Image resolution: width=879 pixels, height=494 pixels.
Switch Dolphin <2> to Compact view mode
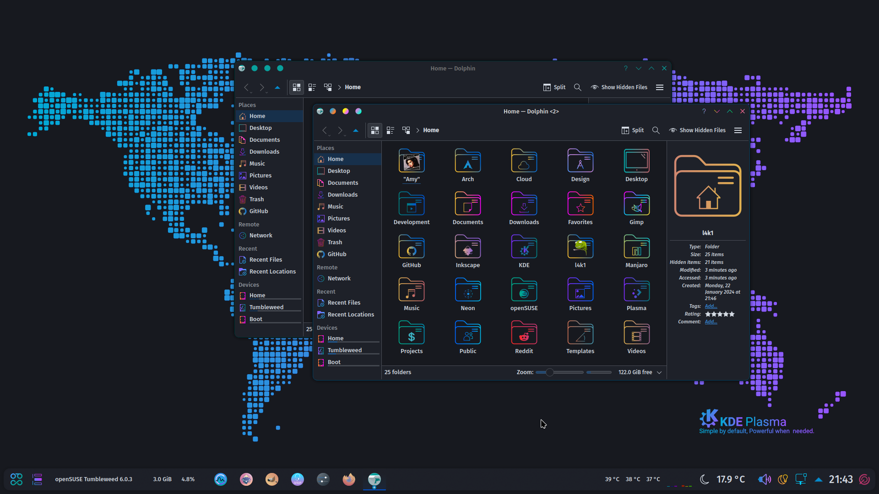391,130
